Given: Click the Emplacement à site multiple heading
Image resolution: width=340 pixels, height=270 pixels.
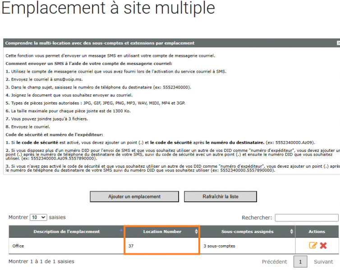Looking at the screenshot, I should coord(108,8).
